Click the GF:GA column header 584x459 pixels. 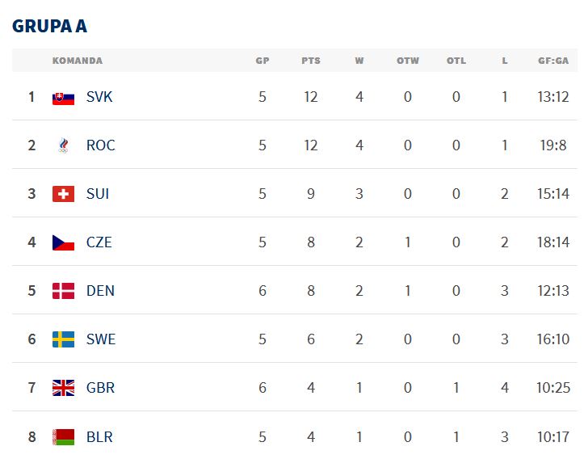(x=553, y=61)
